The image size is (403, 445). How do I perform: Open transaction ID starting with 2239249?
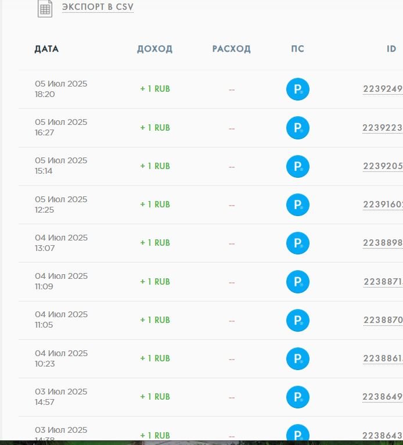tap(382, 89)
